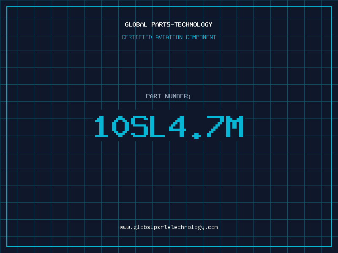
Task: Click the decimal point in the part number
Action: pyautogui.click(x=196, y=135)
